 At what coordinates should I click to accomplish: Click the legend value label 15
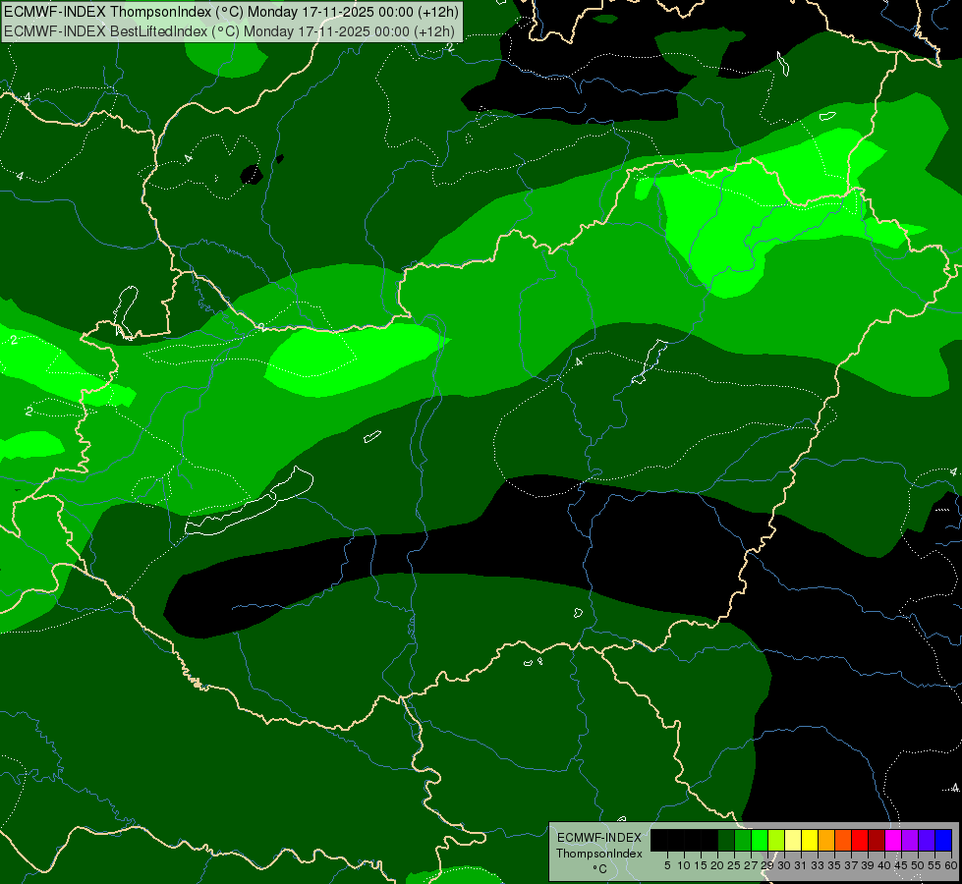click(x=701, y=865)
